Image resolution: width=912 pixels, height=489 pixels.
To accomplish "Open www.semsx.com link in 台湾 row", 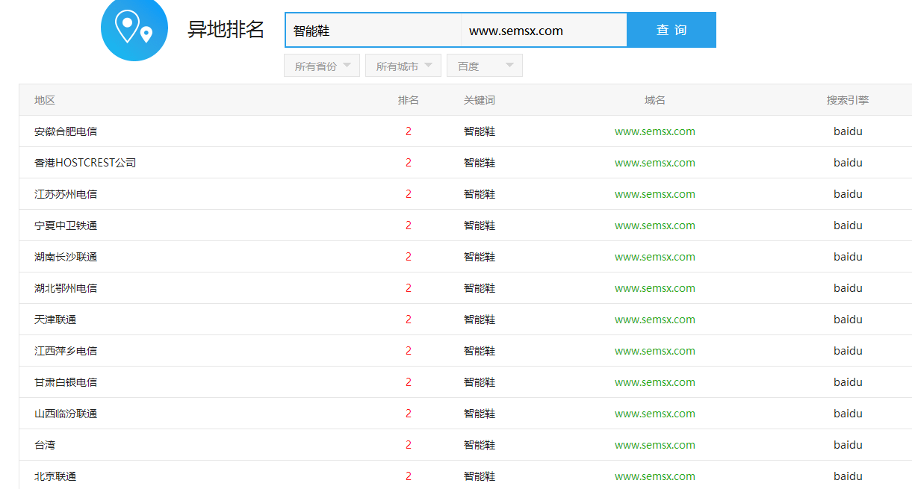I will (655, 445).
